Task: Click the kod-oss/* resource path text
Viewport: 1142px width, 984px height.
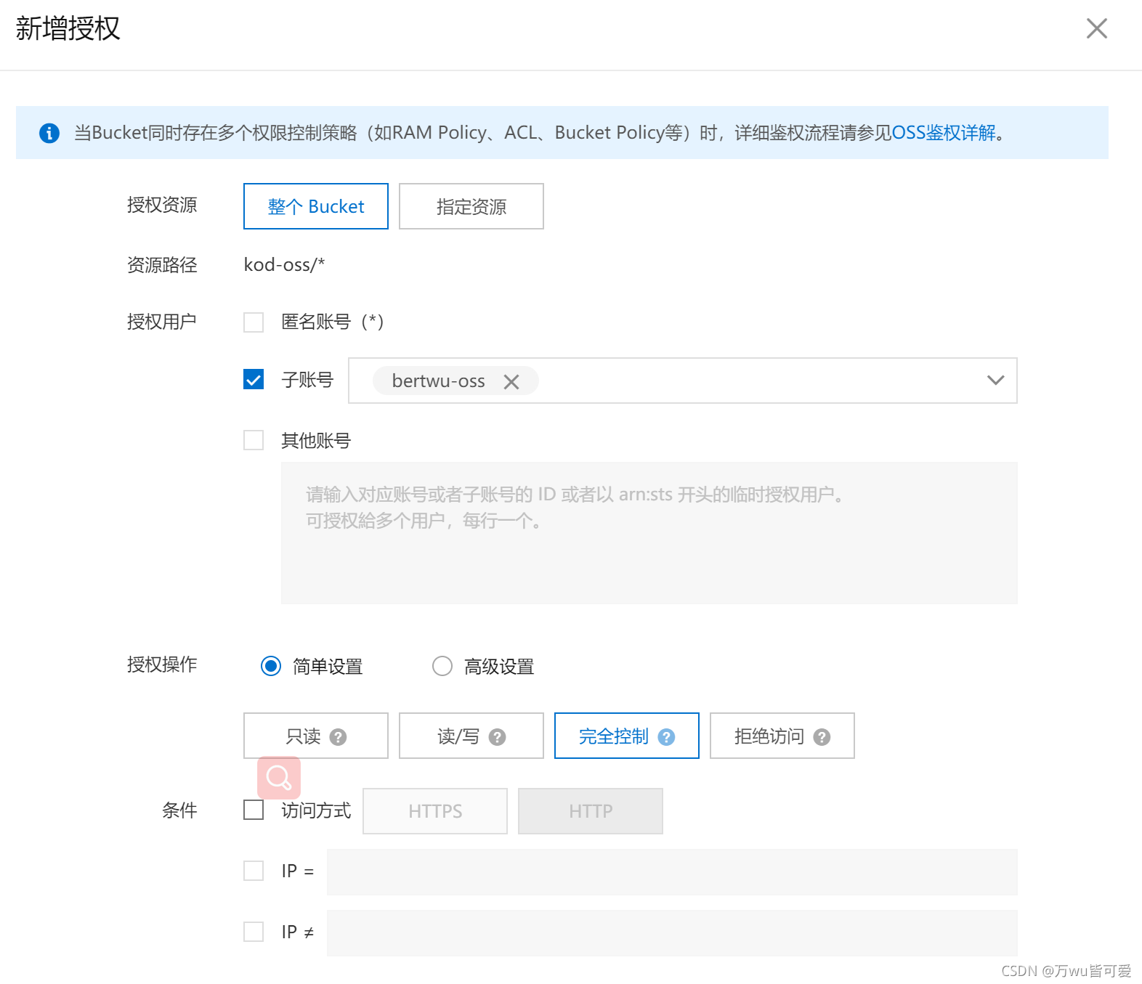Action: click(284, 265)
